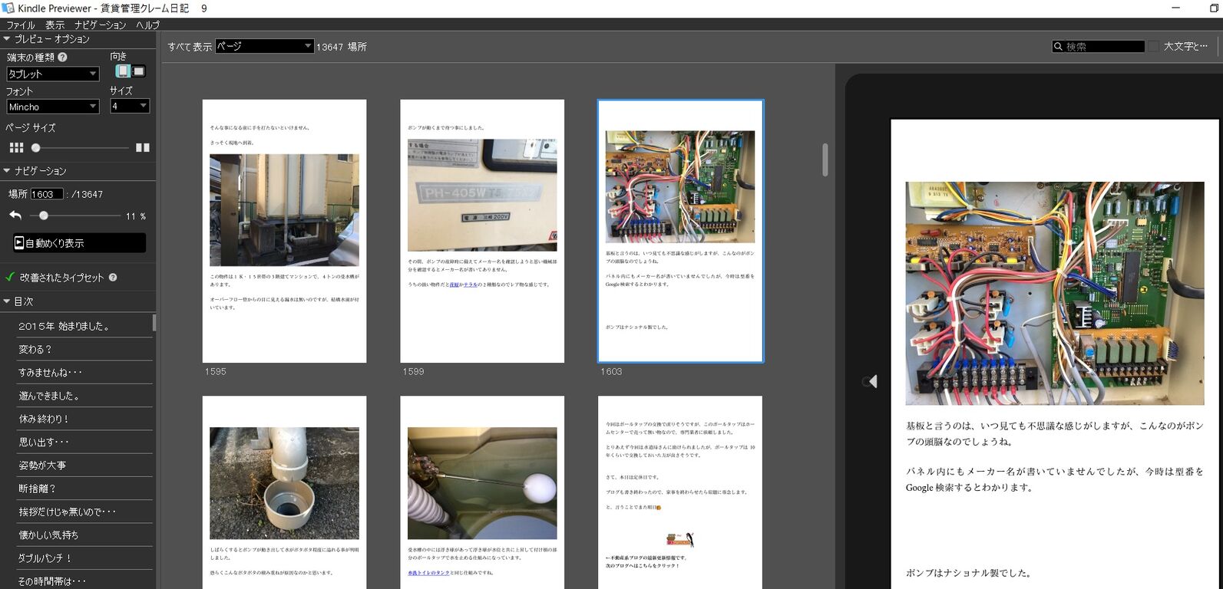1223x589 pixels.
Task: Open help for 端末の種類
Action: click(63, 57)
